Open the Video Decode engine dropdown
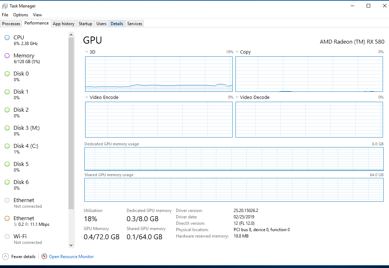389x268 pixels. (237, 97)
